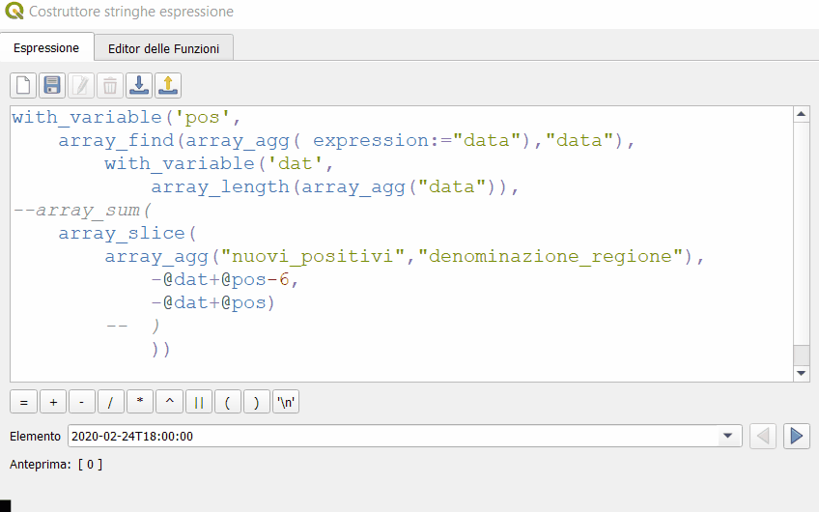Go to previous feature with left arrow
This screenshot has height=512, width=819.
[763, 437]
